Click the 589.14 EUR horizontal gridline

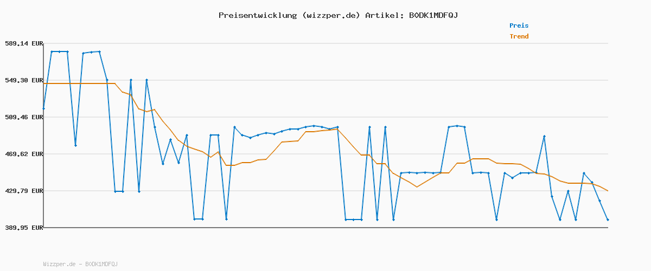pos(325,43)
